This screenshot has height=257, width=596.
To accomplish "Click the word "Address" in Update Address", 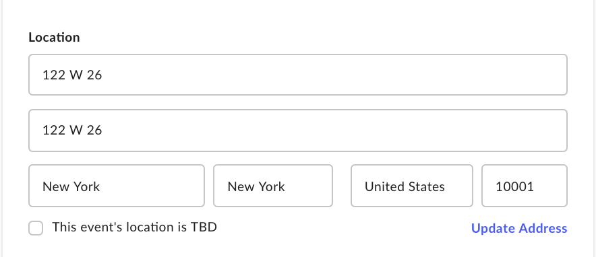I will tap(543, 228).
